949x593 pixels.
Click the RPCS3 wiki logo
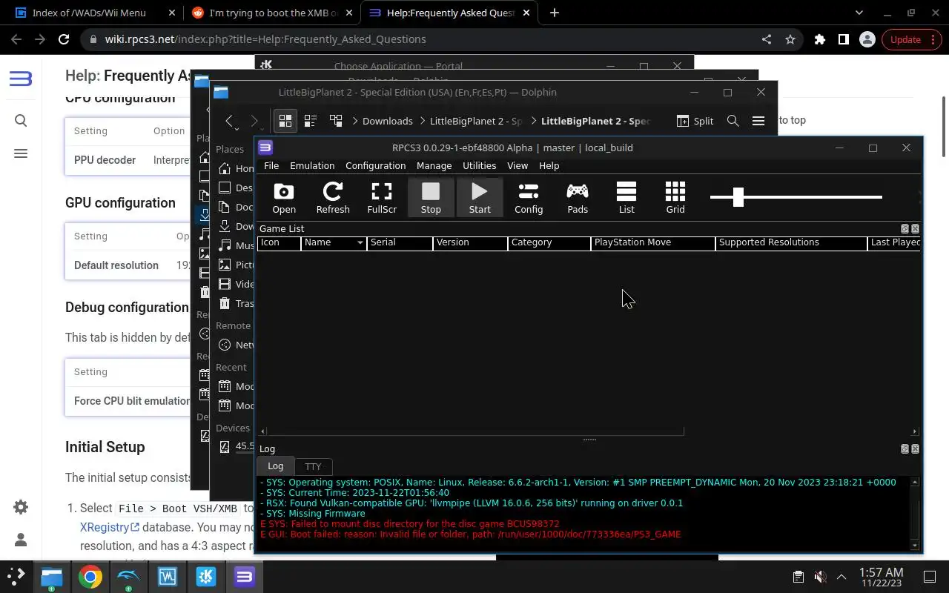coord(21,78)
